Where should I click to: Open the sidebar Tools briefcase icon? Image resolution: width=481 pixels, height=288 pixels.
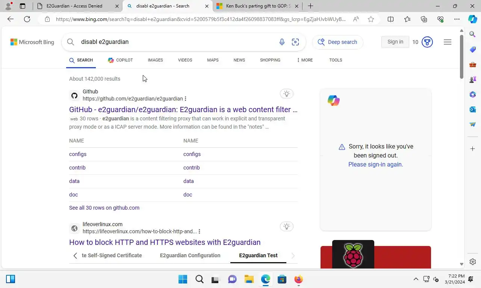pos(473,64)
